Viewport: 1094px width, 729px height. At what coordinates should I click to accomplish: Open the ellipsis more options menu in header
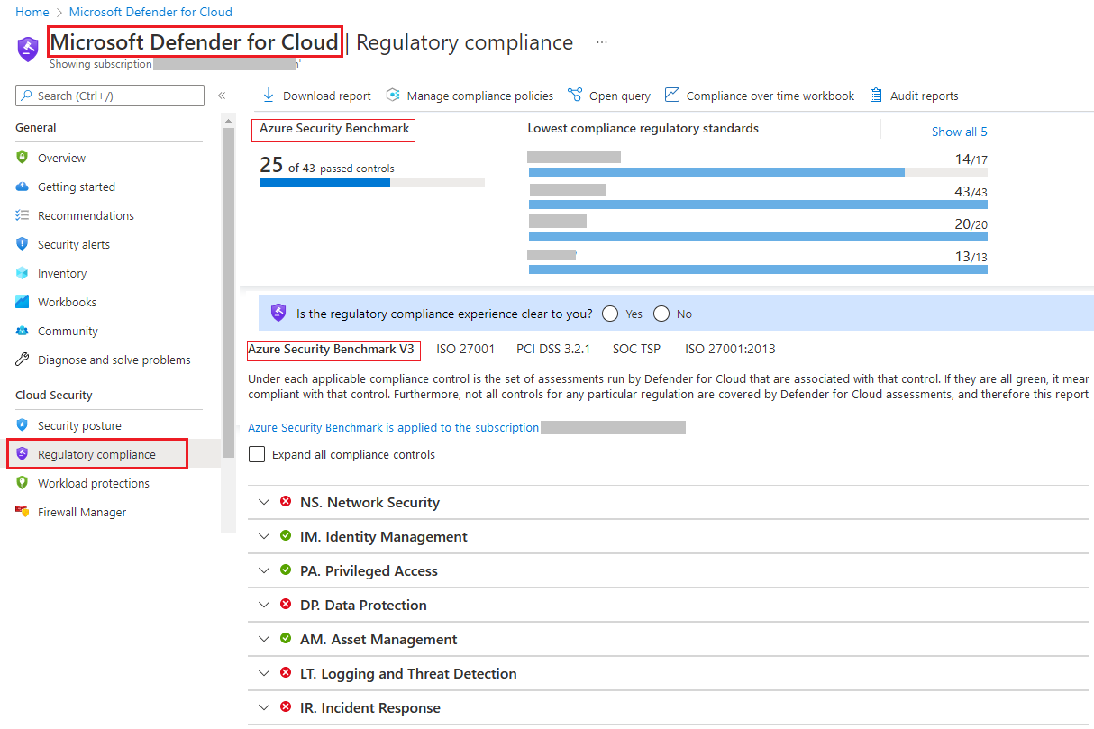602,42
